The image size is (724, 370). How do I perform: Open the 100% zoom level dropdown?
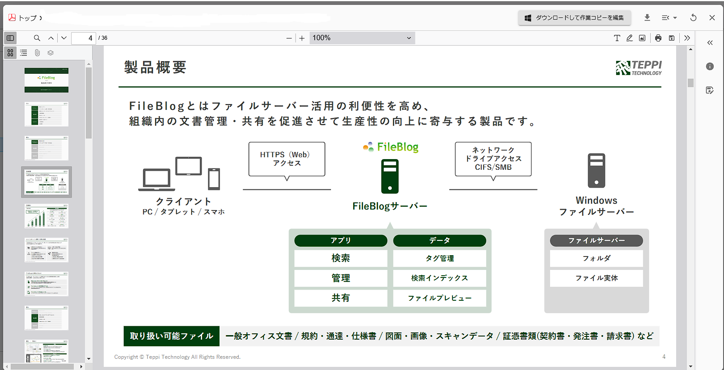362,38
